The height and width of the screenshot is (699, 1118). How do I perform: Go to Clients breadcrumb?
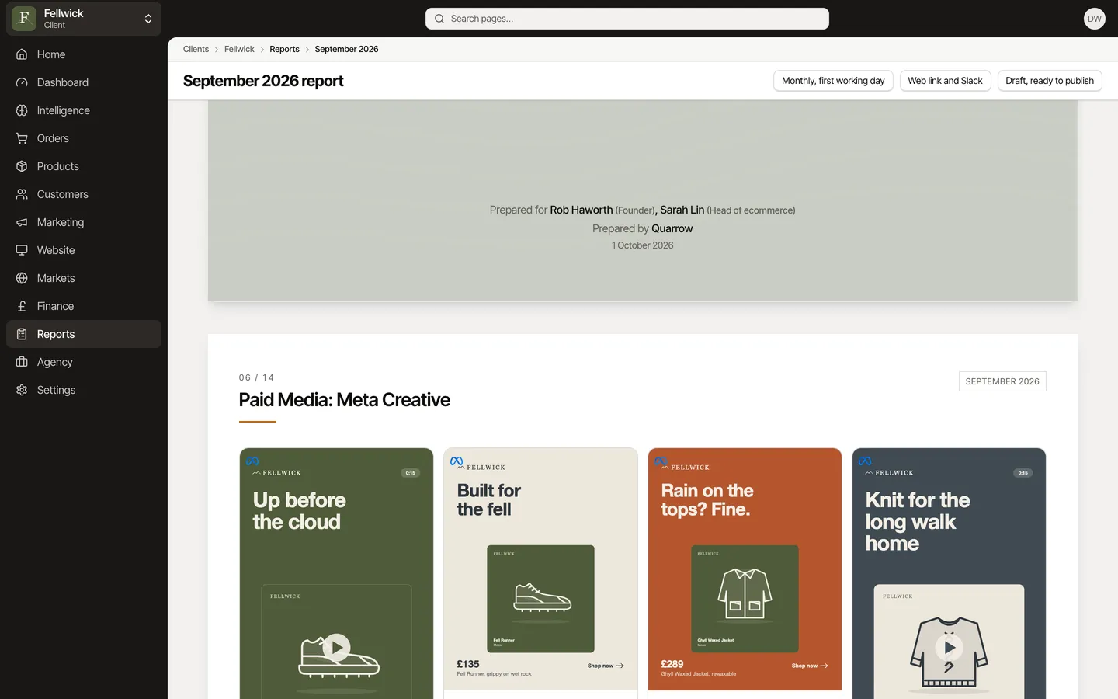(x=196, y=49)
